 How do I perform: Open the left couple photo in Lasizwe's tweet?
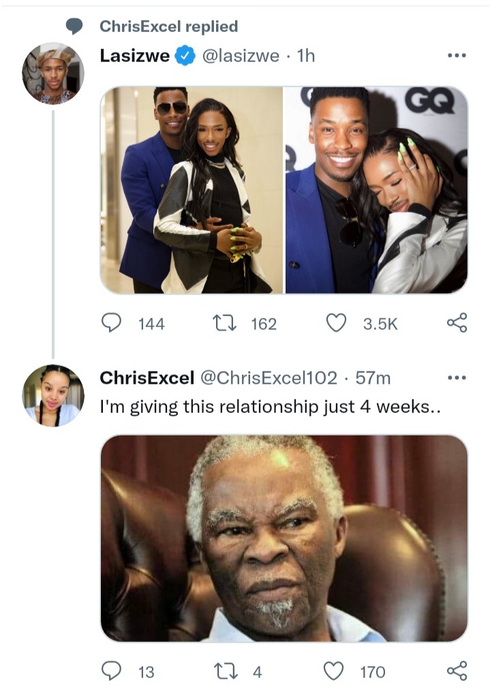192,190
